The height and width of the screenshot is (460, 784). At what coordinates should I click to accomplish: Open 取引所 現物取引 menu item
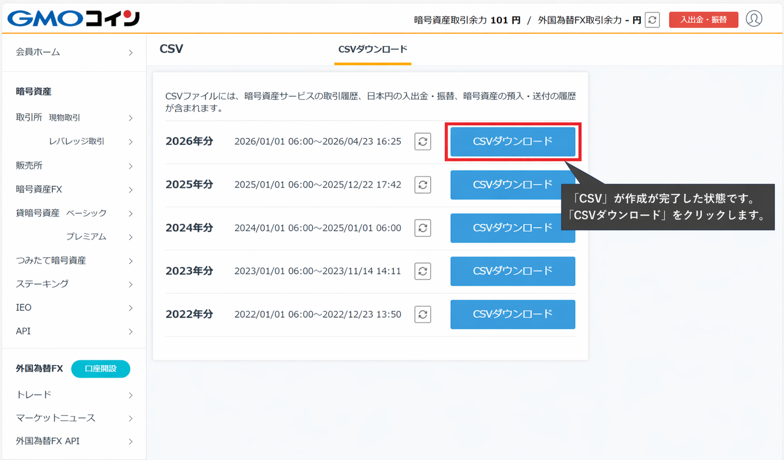point(74,118)
